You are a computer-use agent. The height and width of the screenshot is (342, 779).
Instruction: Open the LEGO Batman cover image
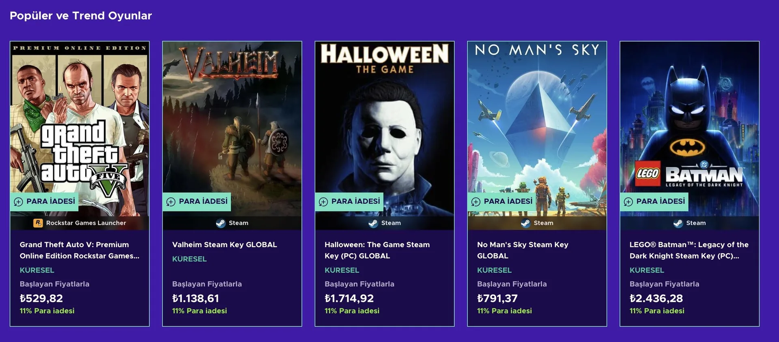690,129
